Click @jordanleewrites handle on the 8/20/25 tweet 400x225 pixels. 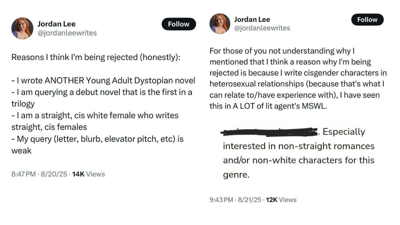click(x=67, y=33)
